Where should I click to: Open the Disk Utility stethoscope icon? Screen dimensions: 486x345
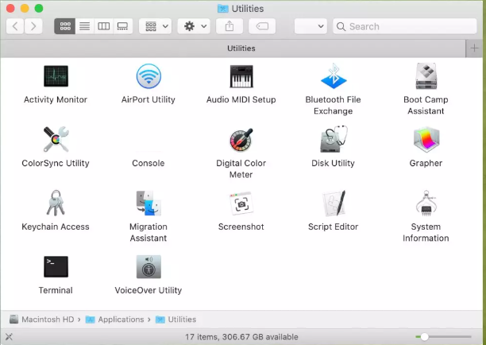pyautogui.click(x=334, y=139)
